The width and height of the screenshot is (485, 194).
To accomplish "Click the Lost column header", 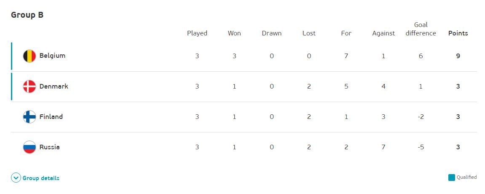I will [309, 33].
